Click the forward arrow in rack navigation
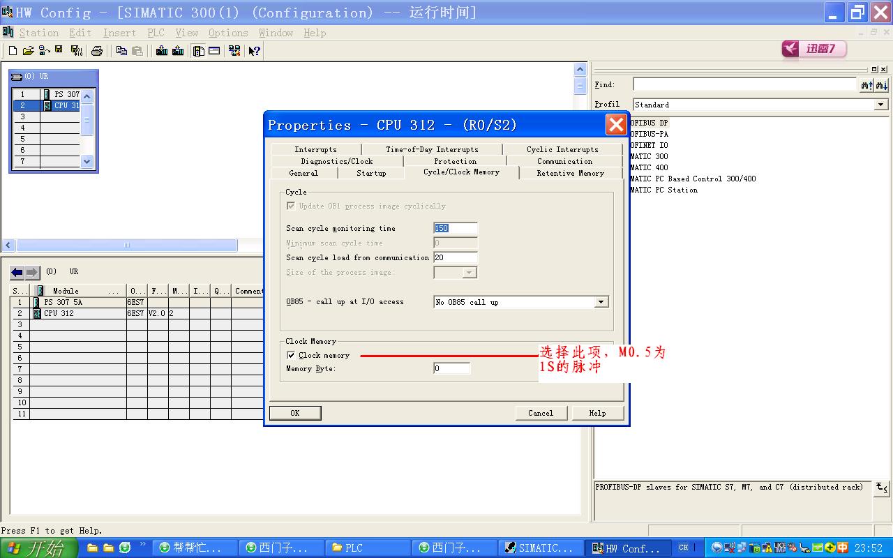This screenshot has width=893, height=558. [32, 272]
